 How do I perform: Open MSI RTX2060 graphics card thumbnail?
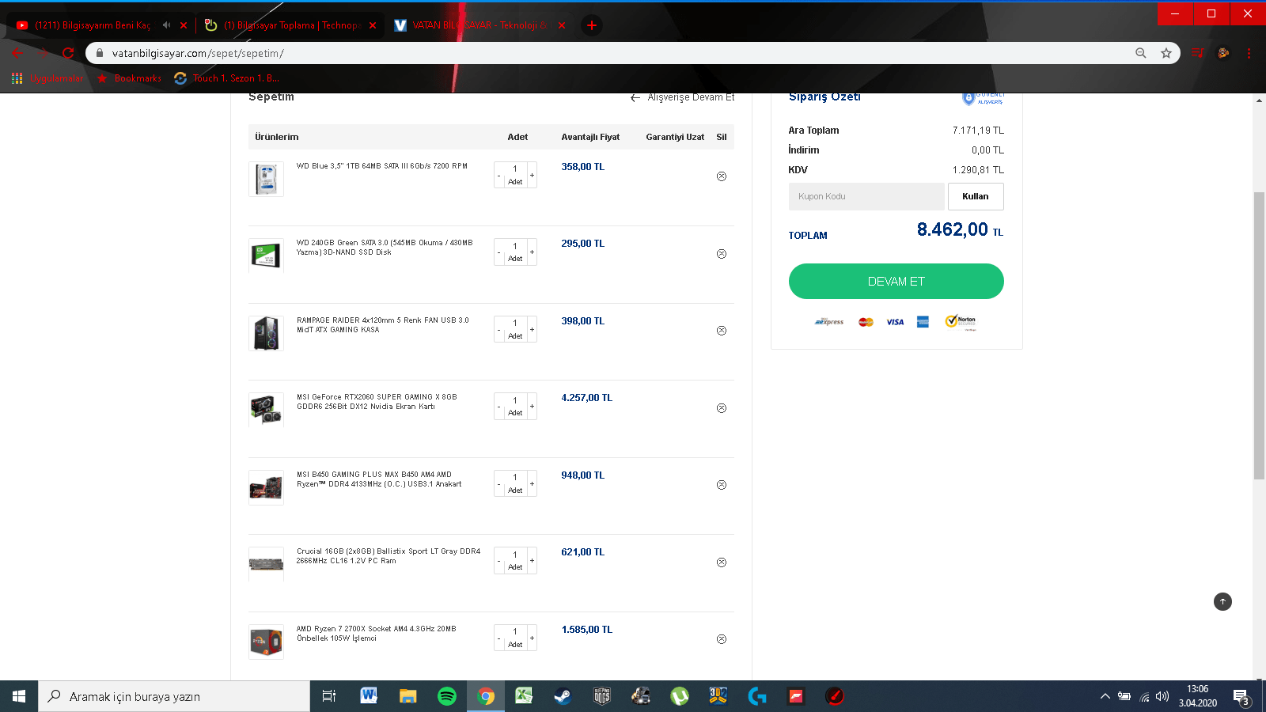coord(266,410)
